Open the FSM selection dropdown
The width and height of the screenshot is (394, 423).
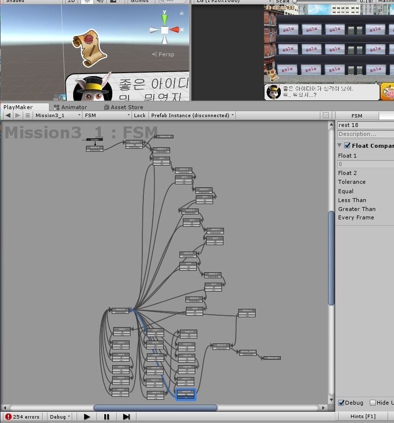tap(107, 116)
